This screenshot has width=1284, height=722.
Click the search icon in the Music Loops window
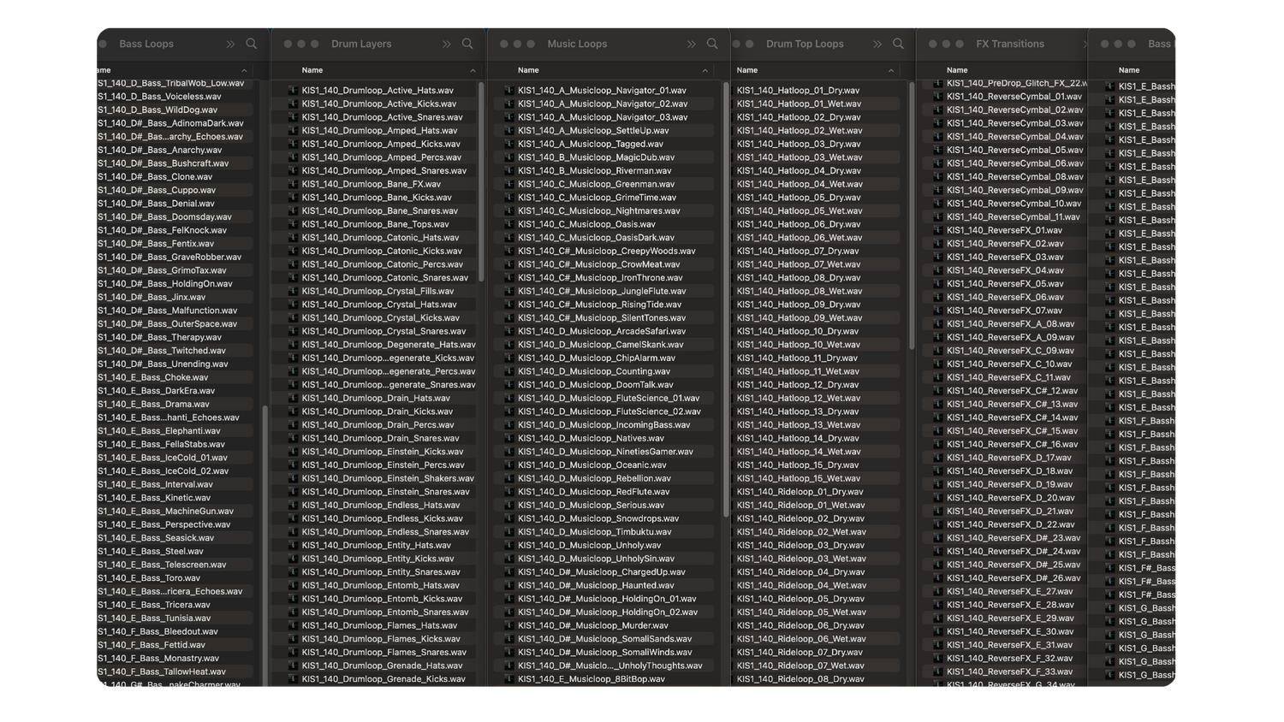[712, 44]
